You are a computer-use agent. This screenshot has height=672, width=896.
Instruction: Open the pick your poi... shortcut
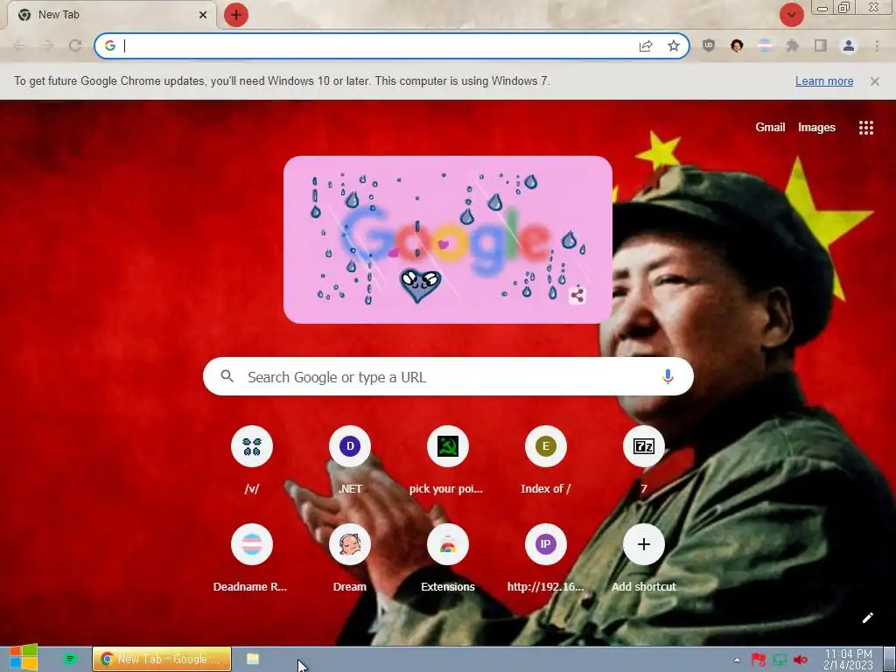[x=447, y=460]
